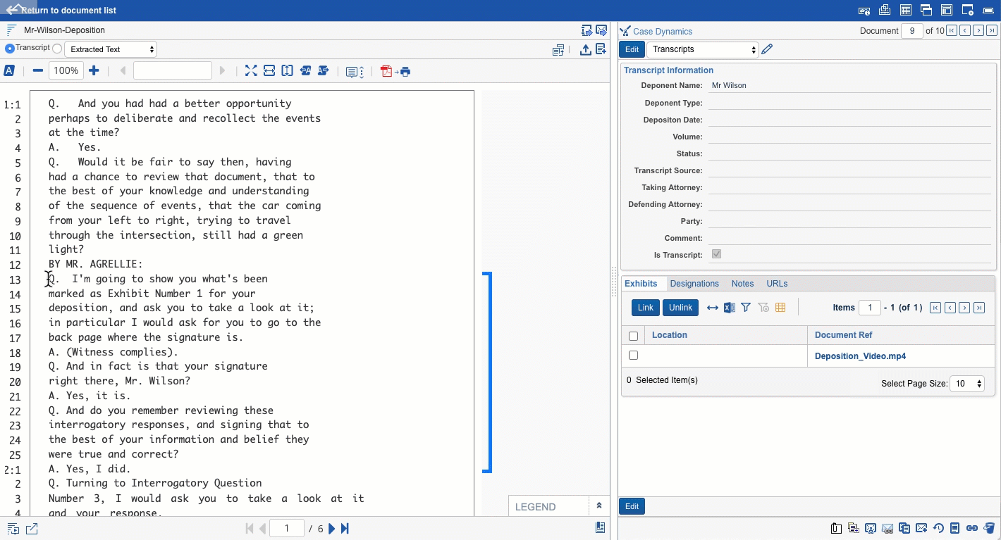Select the Extracted Text radio button

pos(57,49)
